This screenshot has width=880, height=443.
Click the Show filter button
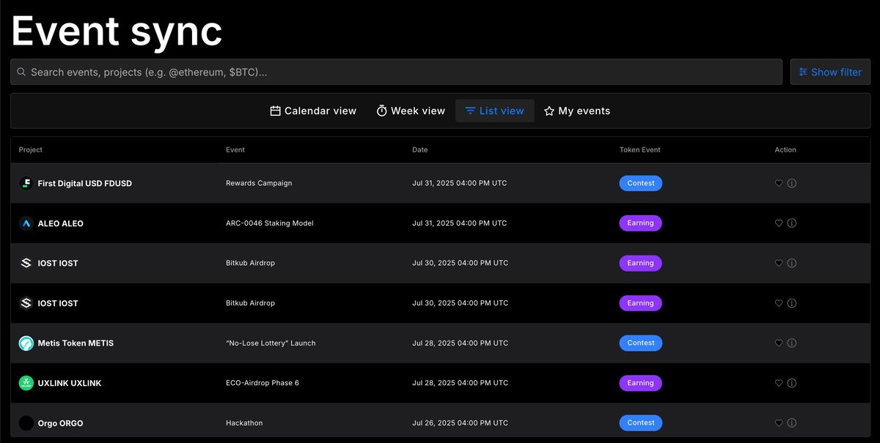point(830,72)
